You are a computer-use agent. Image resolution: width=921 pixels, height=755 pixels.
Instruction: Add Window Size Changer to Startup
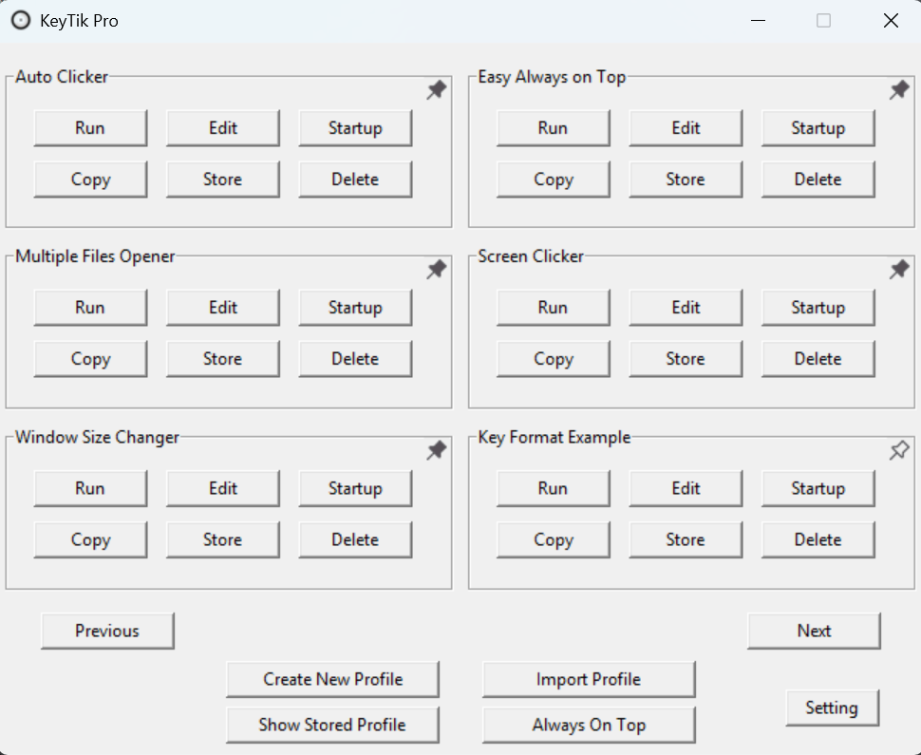click(355, 488)
